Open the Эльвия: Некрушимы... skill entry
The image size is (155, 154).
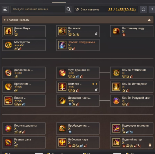pos(78,45)
